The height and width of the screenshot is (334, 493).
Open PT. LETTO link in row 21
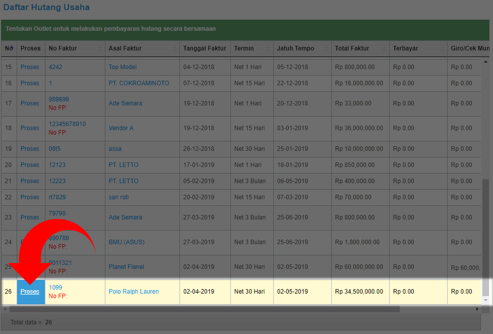[124, 181]
